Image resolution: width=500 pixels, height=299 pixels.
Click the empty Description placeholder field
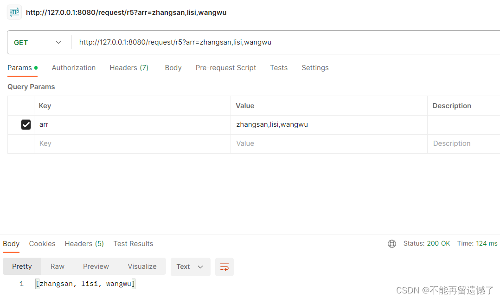pyautogui.click(x=464, y=143)
